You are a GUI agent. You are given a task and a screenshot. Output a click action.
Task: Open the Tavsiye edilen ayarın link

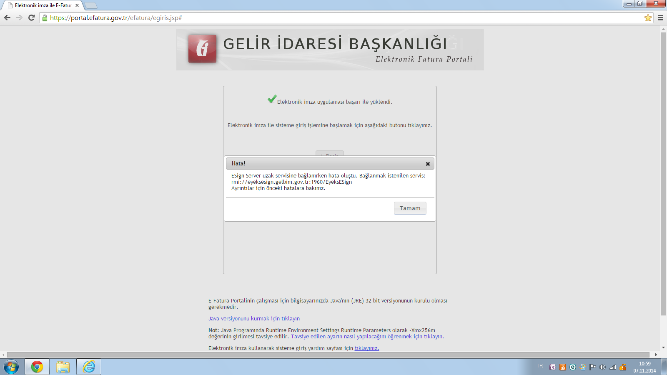pos(367,337)
